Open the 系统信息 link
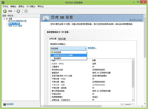 pos(10,104)
